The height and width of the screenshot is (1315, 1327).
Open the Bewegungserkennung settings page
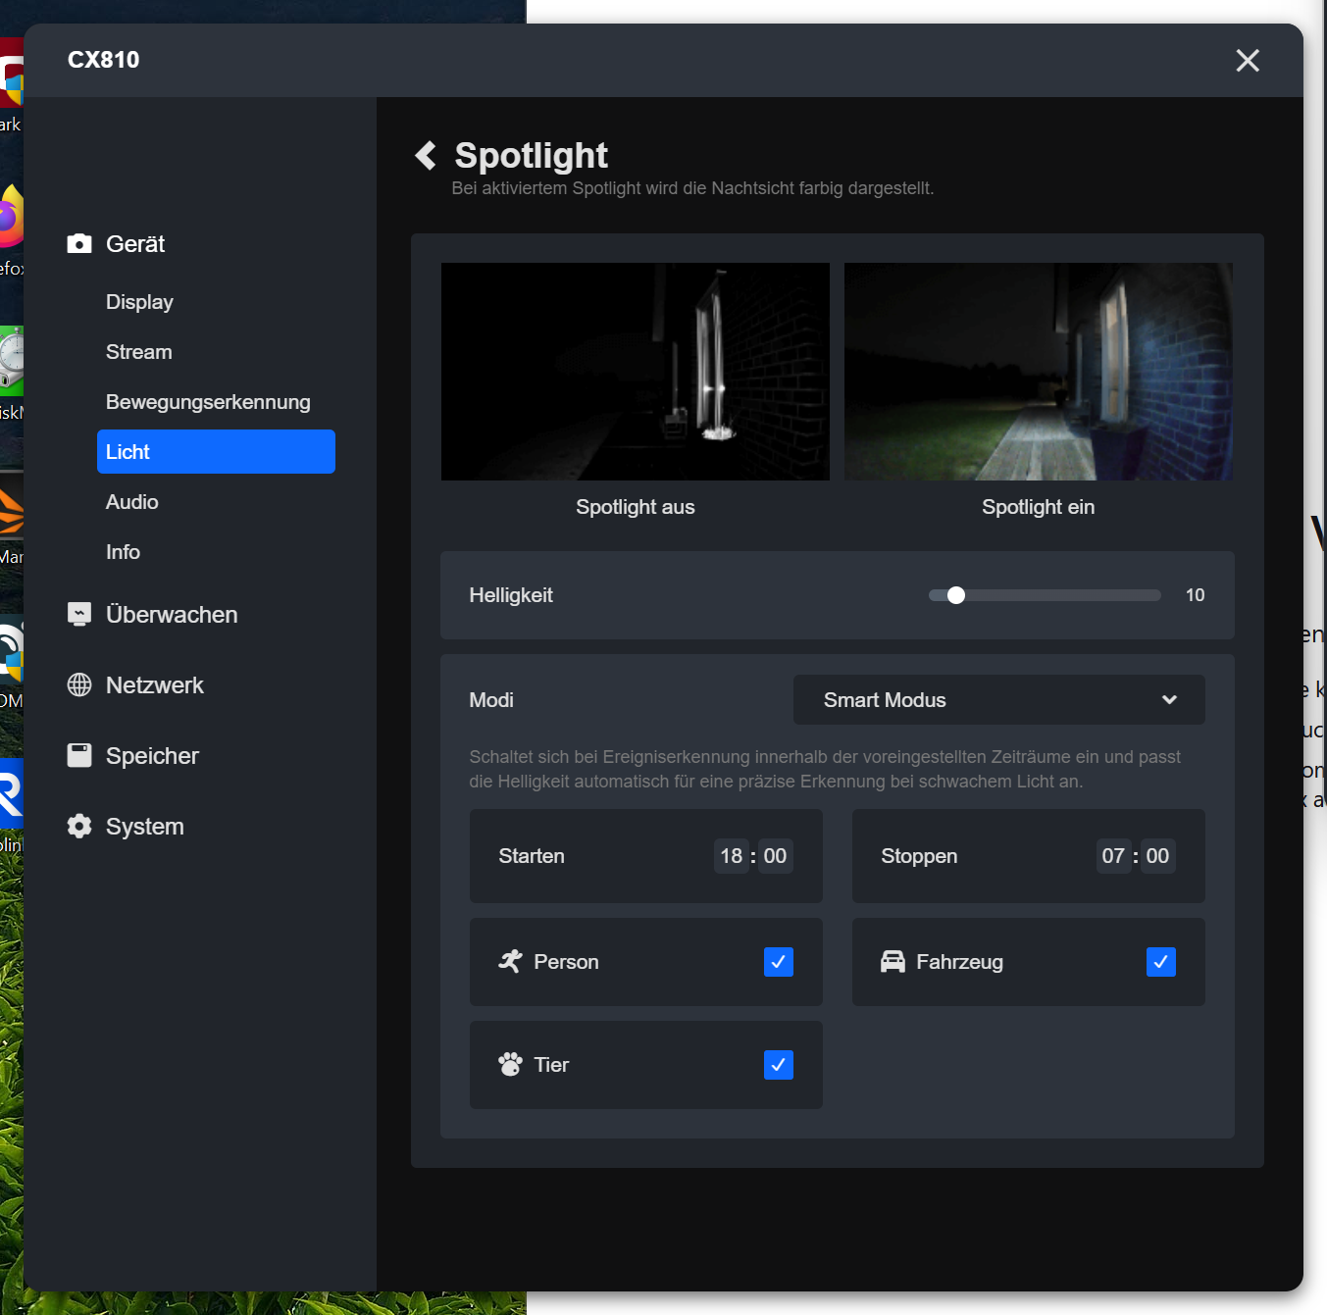pyautogui.click(x=208, y=402)
